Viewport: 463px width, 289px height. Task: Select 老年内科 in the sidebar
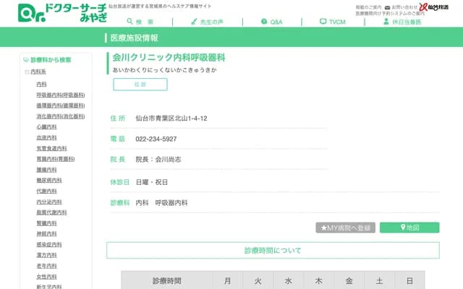click(46, 266)
